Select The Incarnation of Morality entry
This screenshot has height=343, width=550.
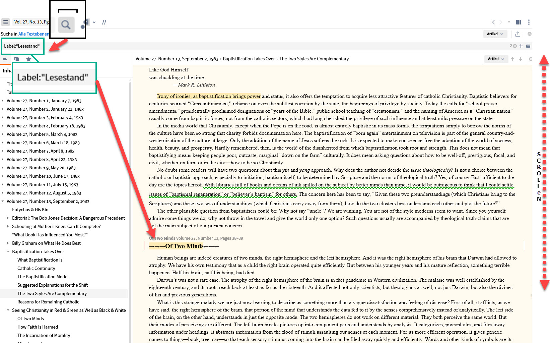44,335
